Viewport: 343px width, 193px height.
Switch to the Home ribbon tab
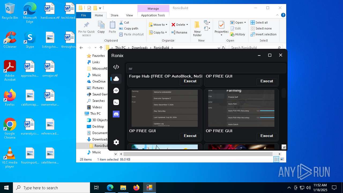click(99, 15)
